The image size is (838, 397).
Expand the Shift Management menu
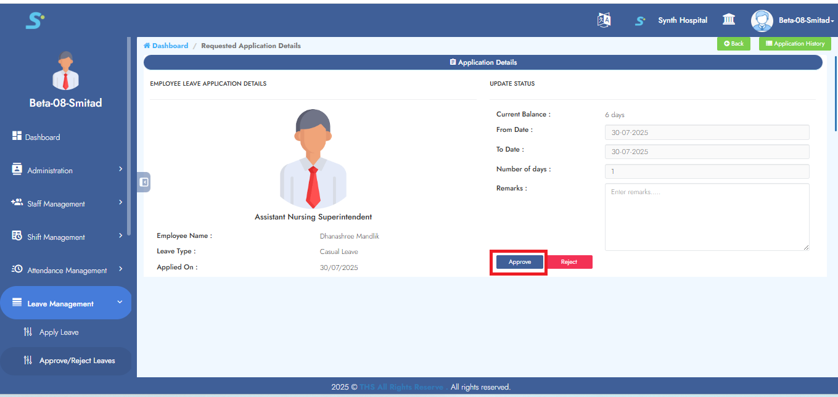coord(65,237)
